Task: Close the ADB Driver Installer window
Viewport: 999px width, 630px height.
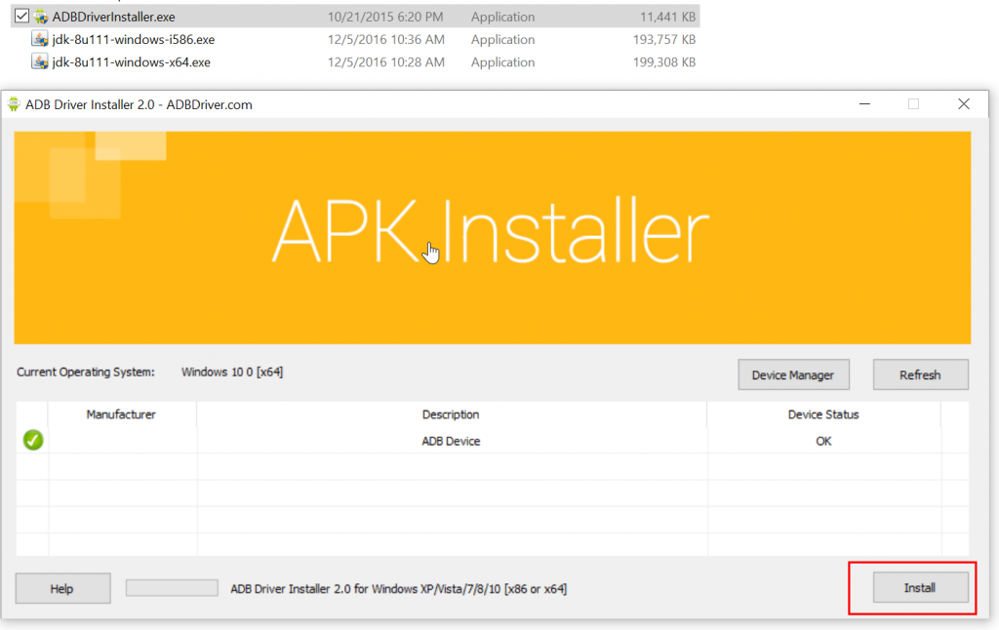Action: 963,103
